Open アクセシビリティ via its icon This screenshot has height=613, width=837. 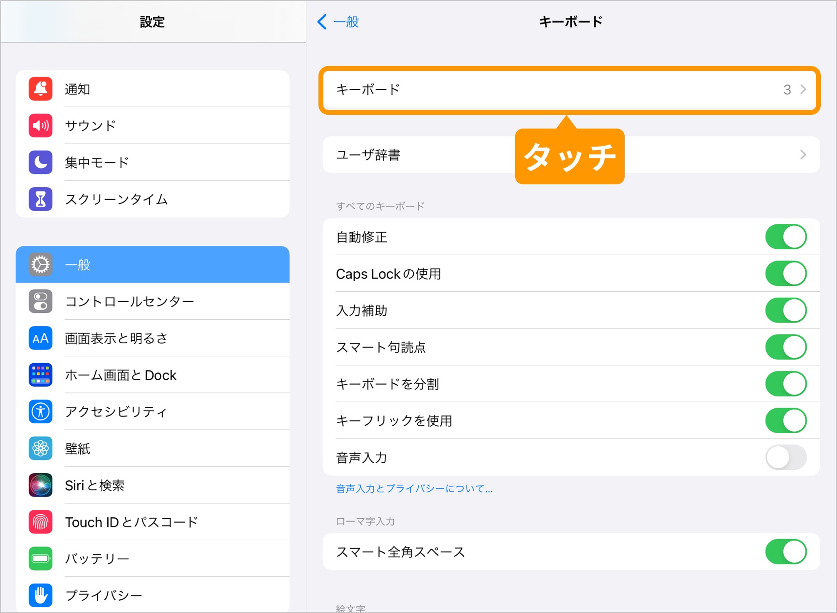[x=40, y=411]
